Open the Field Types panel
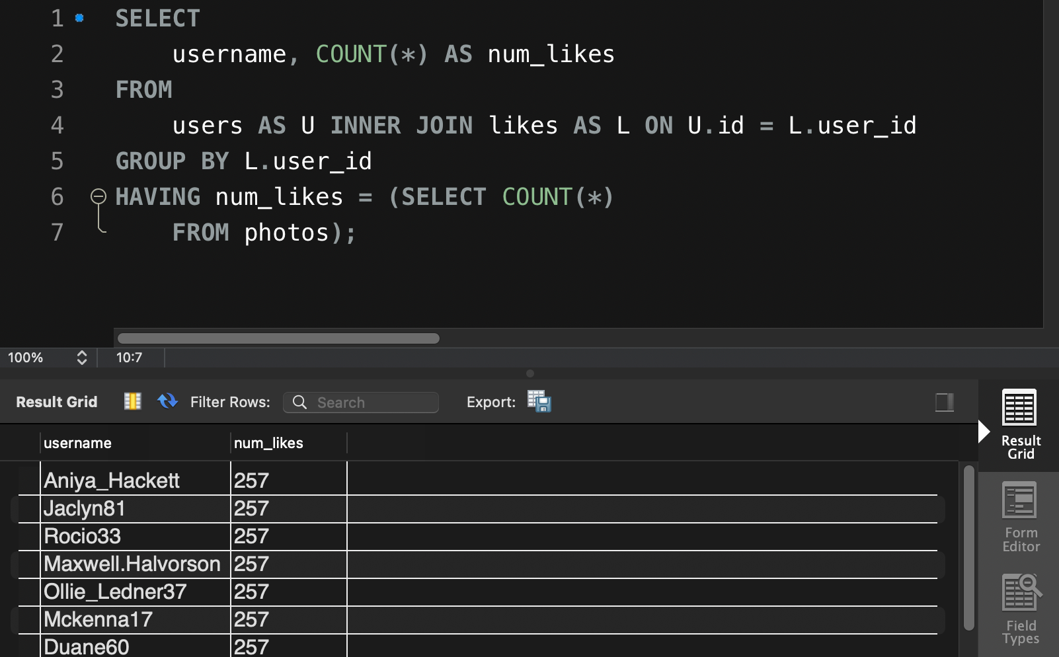Image resolution: width=1059 pixels, height=657 pixels. click(x=1021, y=609)
